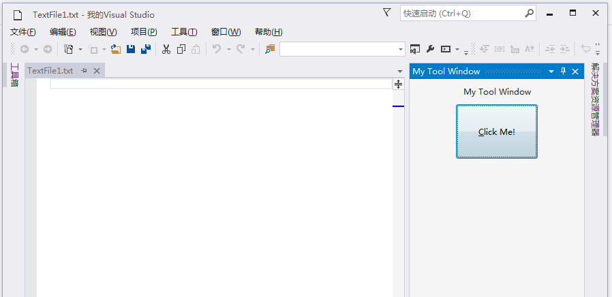Screen dimensions: 612x297
Task: Click the increase indent icon
Action: [565, 49]
